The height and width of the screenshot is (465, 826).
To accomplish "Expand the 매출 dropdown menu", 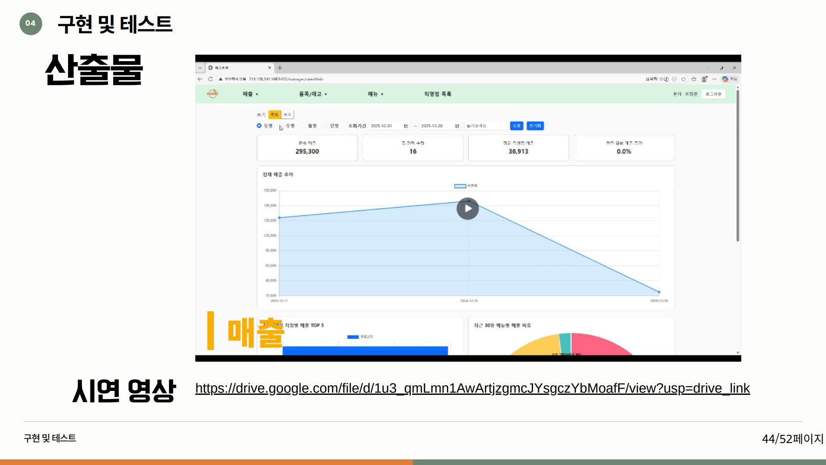I will point(250,94).
